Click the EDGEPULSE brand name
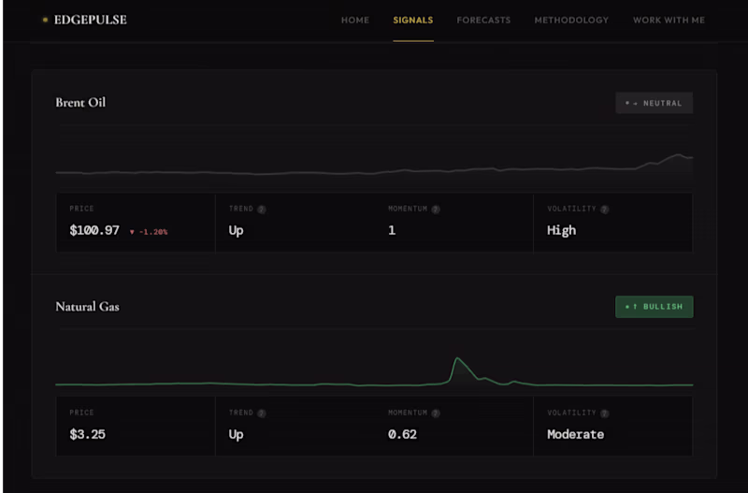This screenshot has height=493, width=748. (91, 20)
